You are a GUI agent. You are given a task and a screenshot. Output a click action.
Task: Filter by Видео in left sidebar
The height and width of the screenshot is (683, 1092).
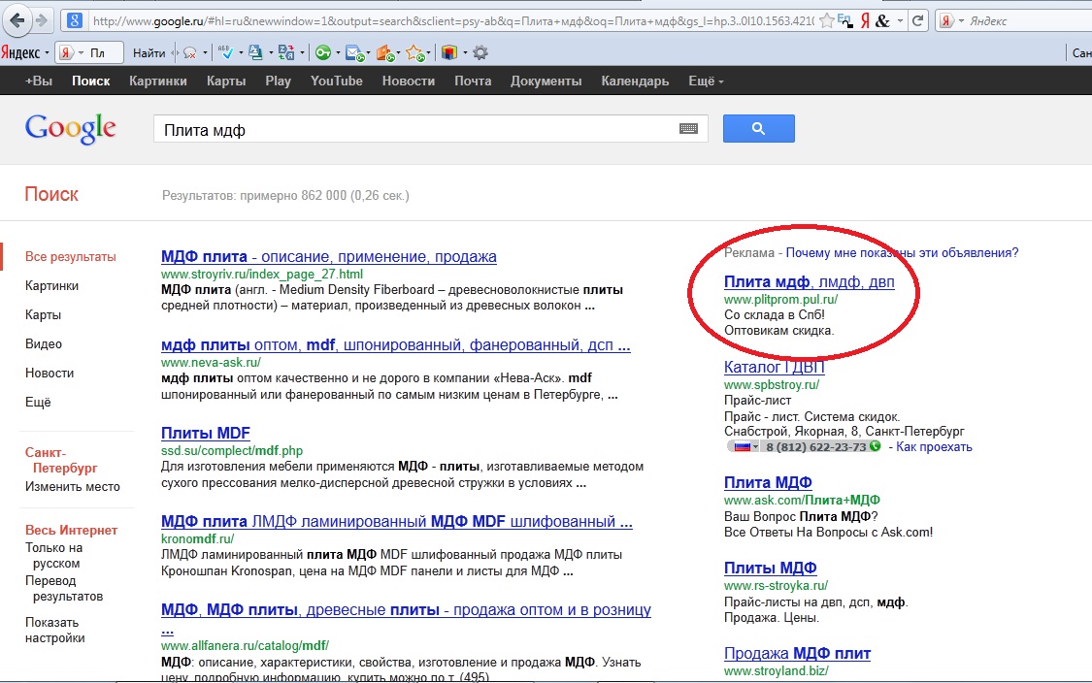click(43, 344)
